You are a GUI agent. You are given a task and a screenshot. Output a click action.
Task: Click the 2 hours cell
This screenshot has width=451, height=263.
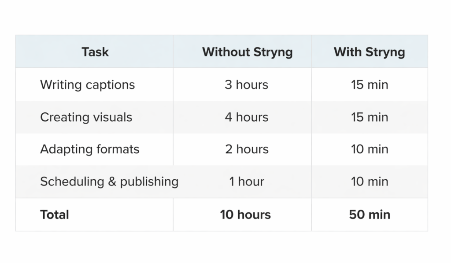pyautogui.click(x=246, y=149)
